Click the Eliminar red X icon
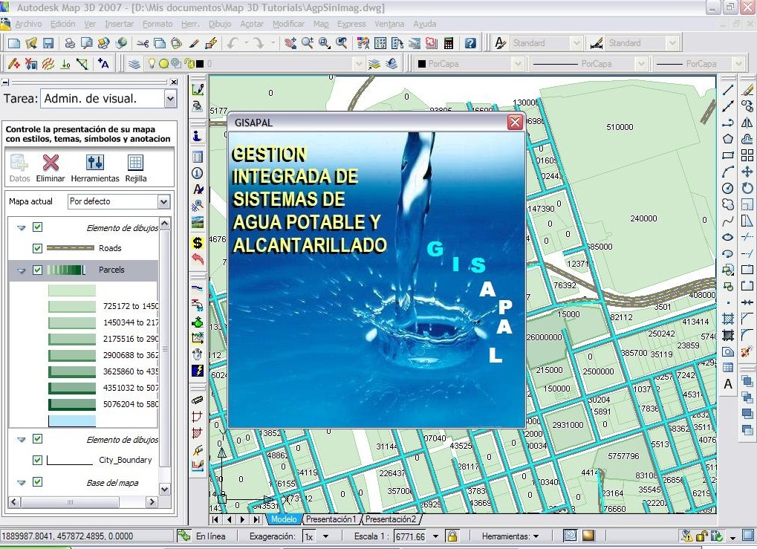 [x=51, y=163]
